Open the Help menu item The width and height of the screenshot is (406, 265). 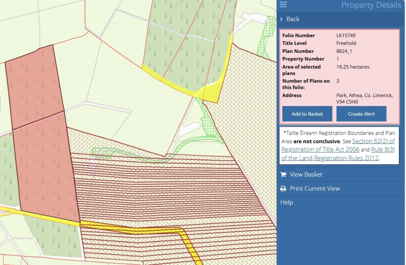(x=286, y=202)
